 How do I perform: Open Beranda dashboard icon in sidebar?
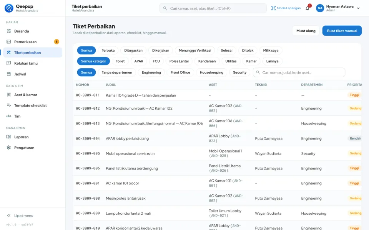pyautogui.click(x=9, y=31)
